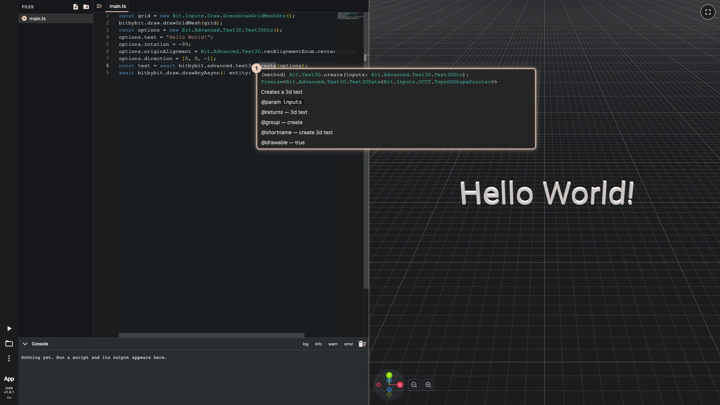This screenshot has height=405, width=720.
Task: Create a new file in Files panel
Action: click(x=75, y=7)
